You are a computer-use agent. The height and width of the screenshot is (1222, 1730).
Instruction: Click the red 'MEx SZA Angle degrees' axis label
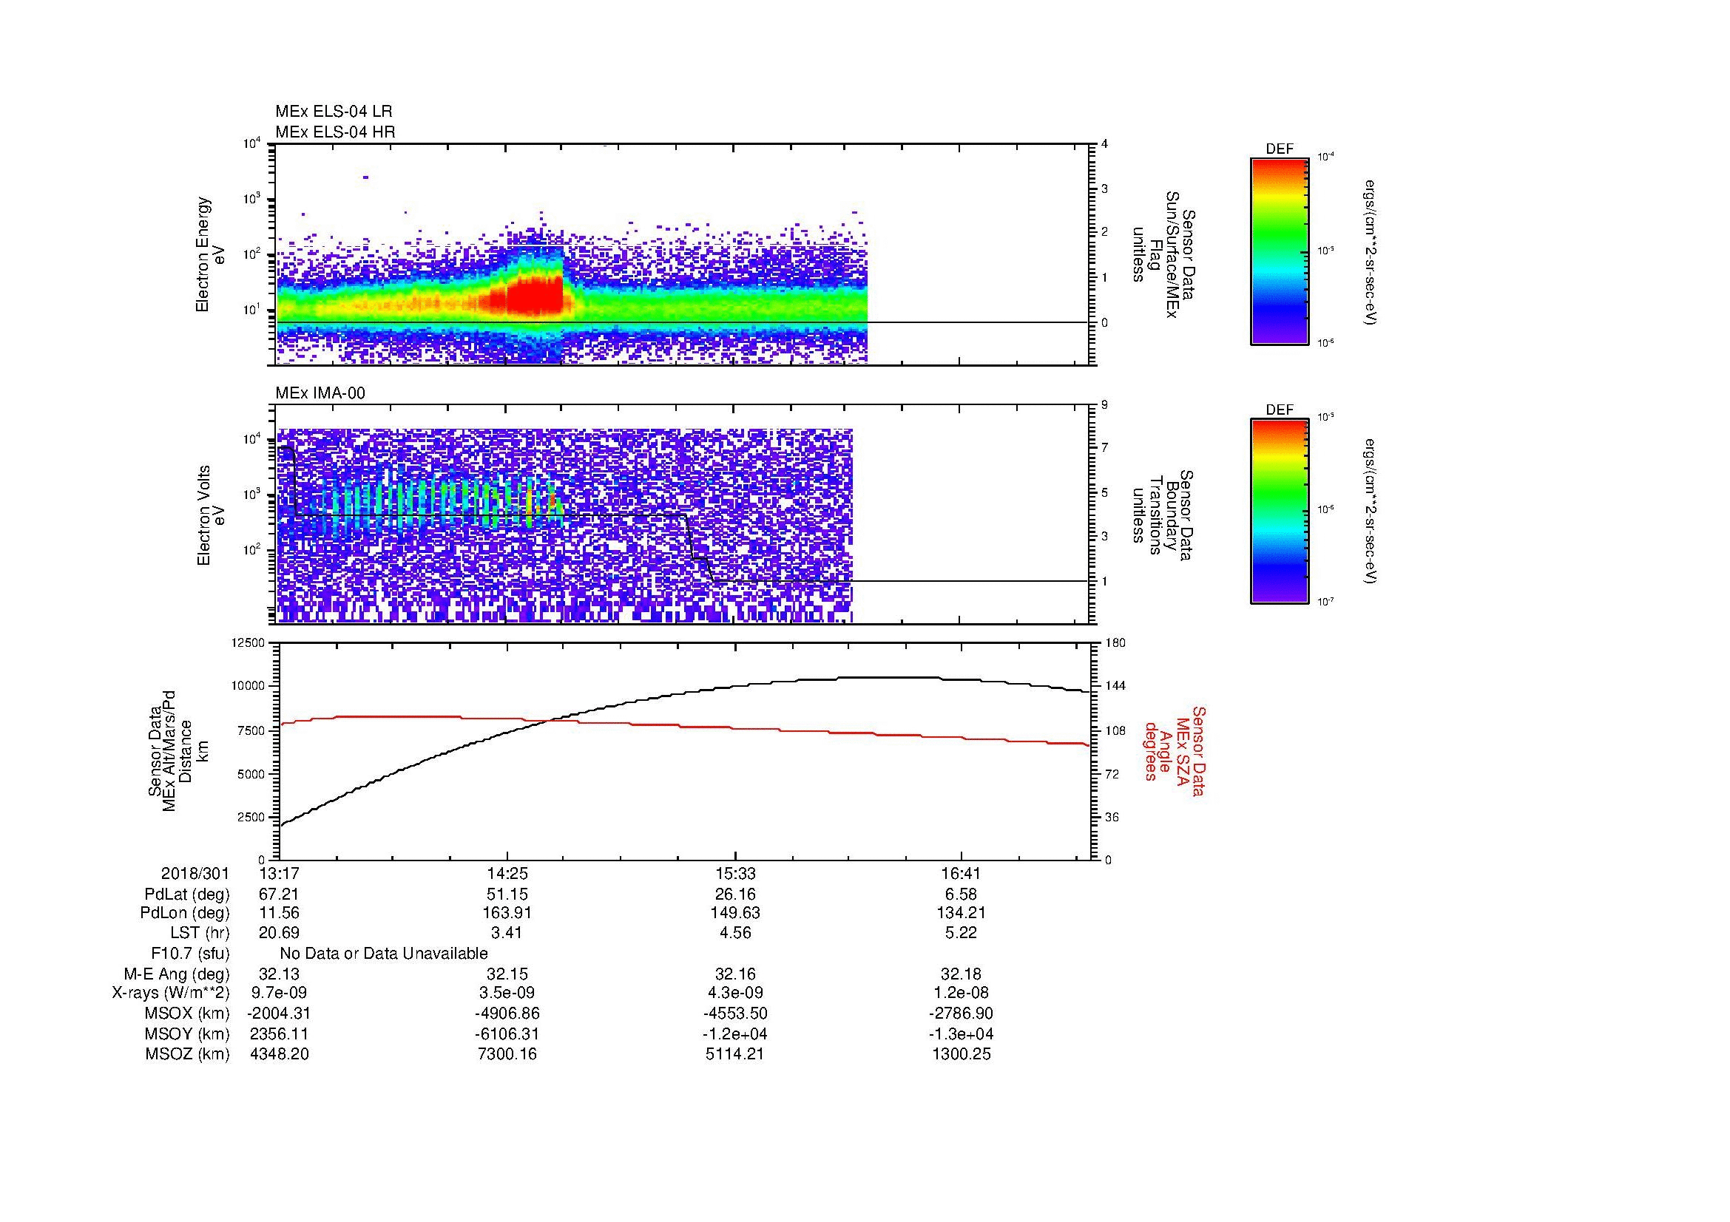click(1174, 750)
